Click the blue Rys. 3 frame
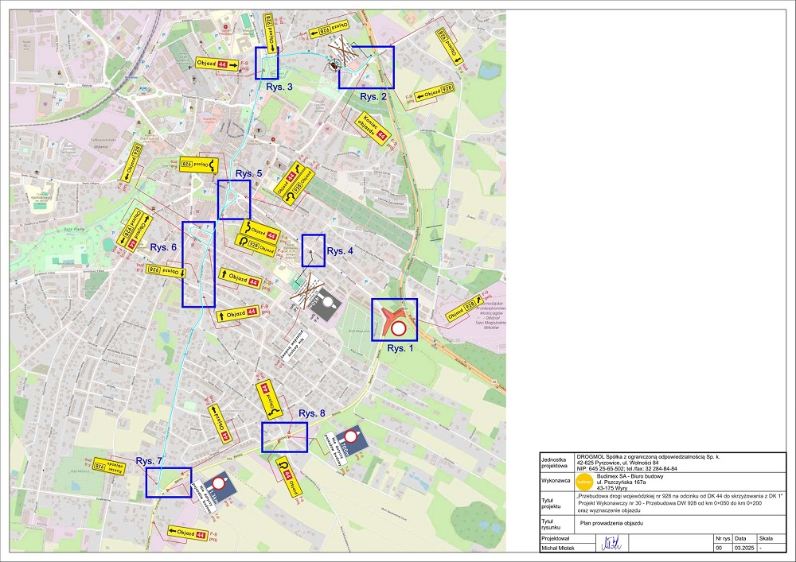This screenshot has height=562, width=796. click(x=267, y=63)
